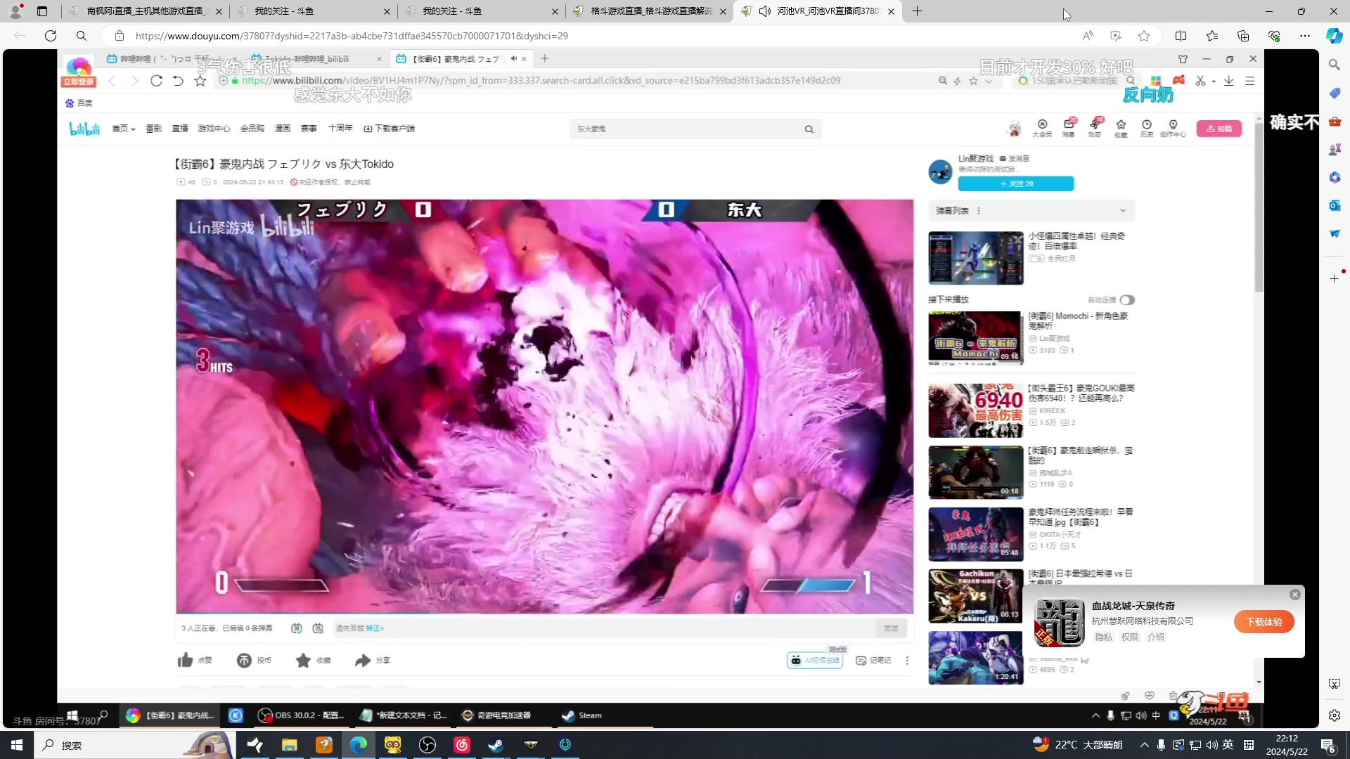Open bilibili 大会员 icon

[1042, 128]
